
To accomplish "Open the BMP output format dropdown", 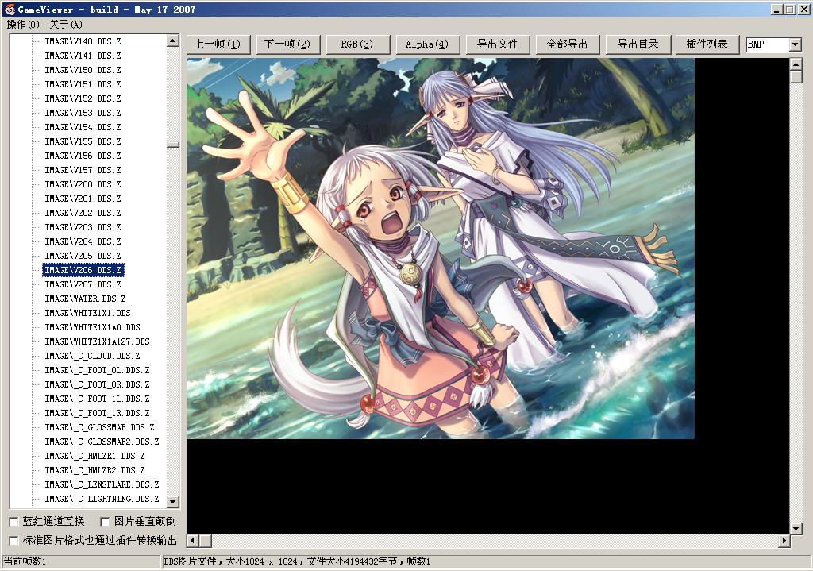I will click(796, 44).
